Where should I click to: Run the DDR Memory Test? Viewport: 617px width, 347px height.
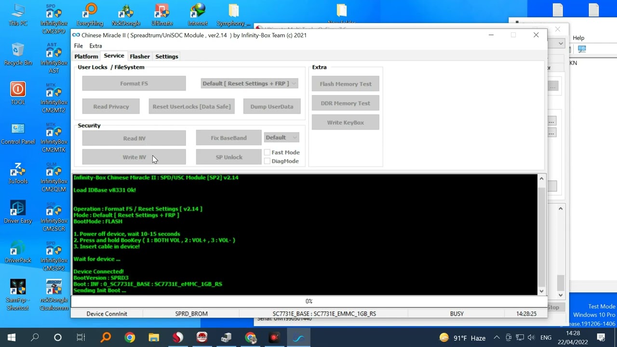coord(346,103)
